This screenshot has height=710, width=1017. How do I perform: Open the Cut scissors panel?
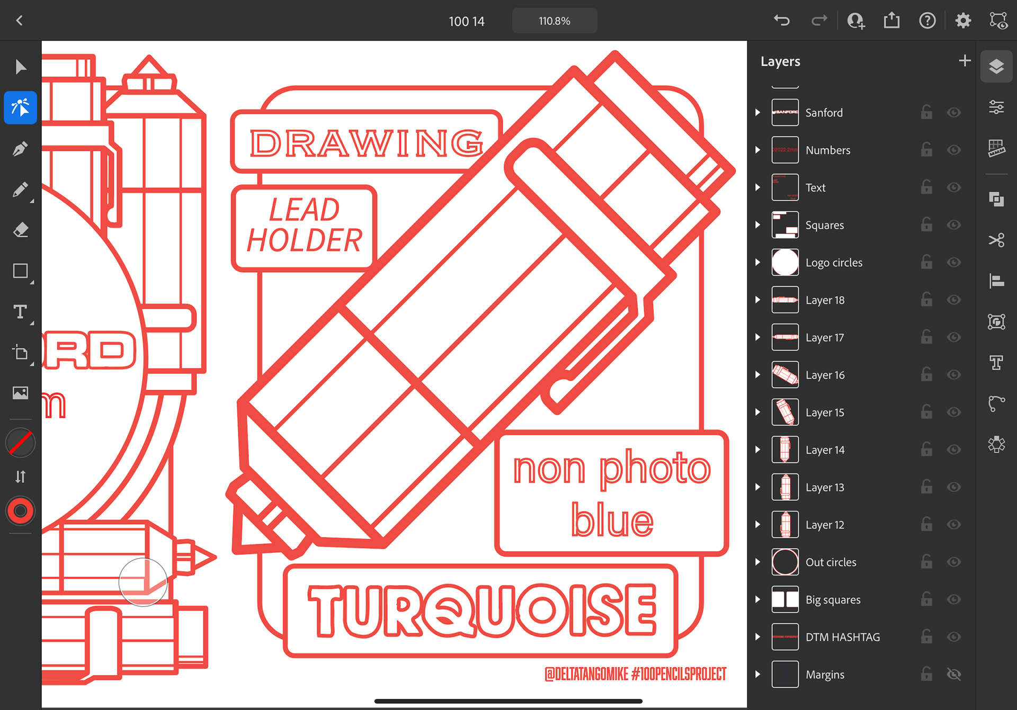[996, 240]
